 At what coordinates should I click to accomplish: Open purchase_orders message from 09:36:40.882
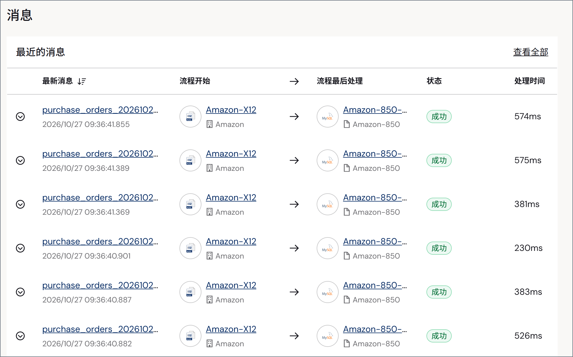point(100,329)
